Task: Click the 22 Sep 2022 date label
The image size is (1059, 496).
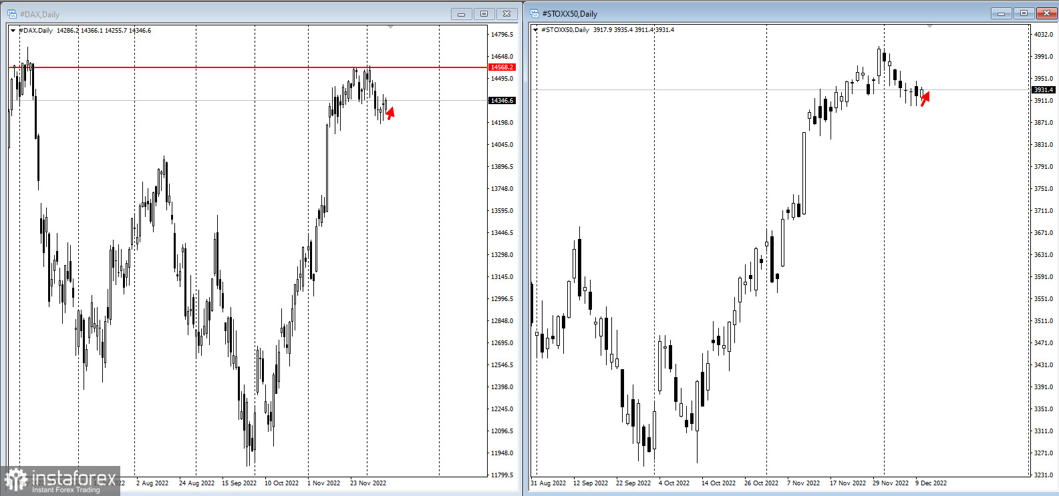Action: (x=633, y=483)
